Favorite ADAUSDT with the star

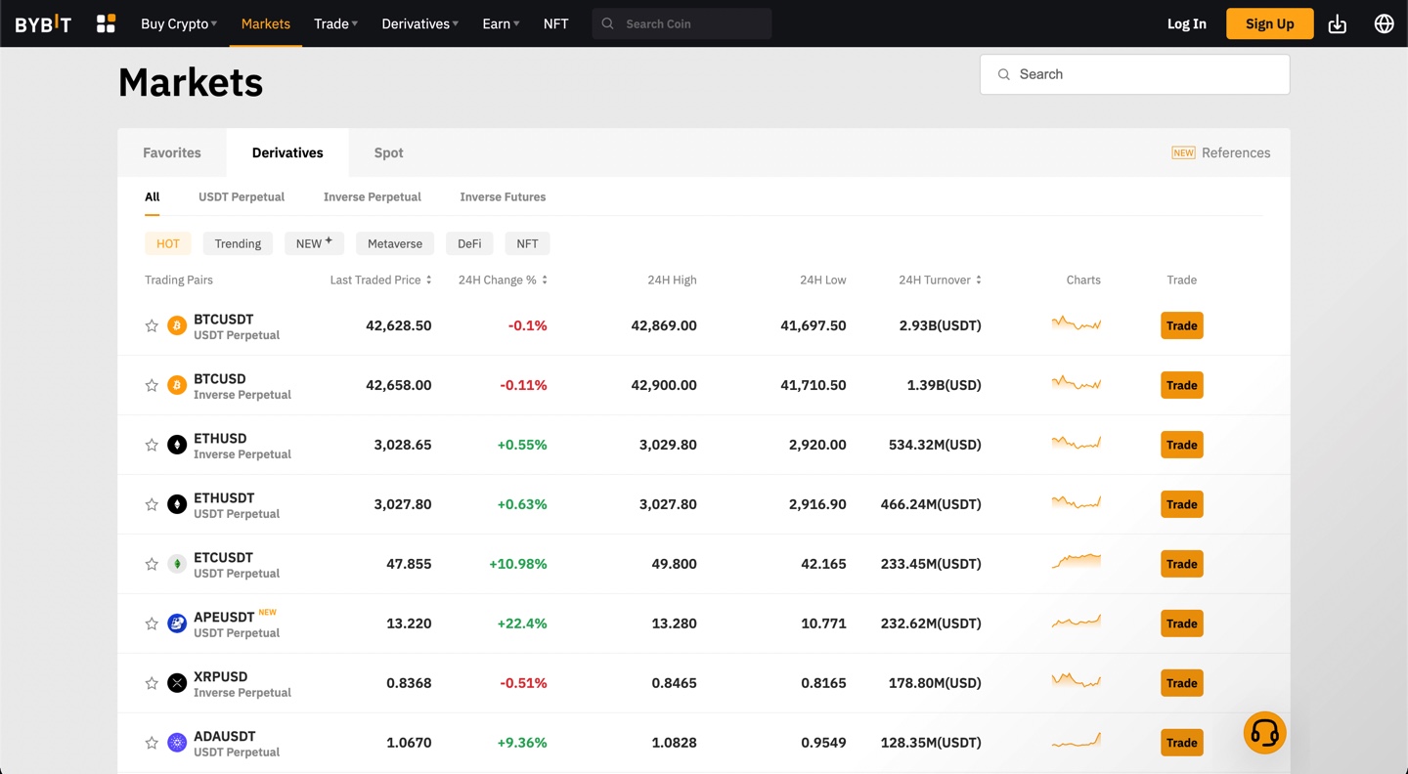tap(152, 743)
